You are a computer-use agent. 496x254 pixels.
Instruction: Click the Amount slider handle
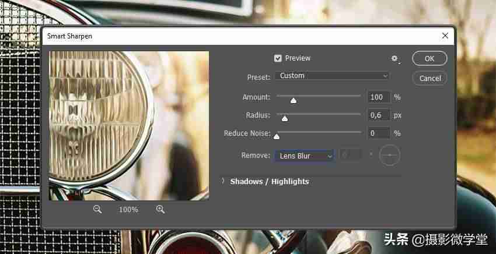(x=294, y=100)
